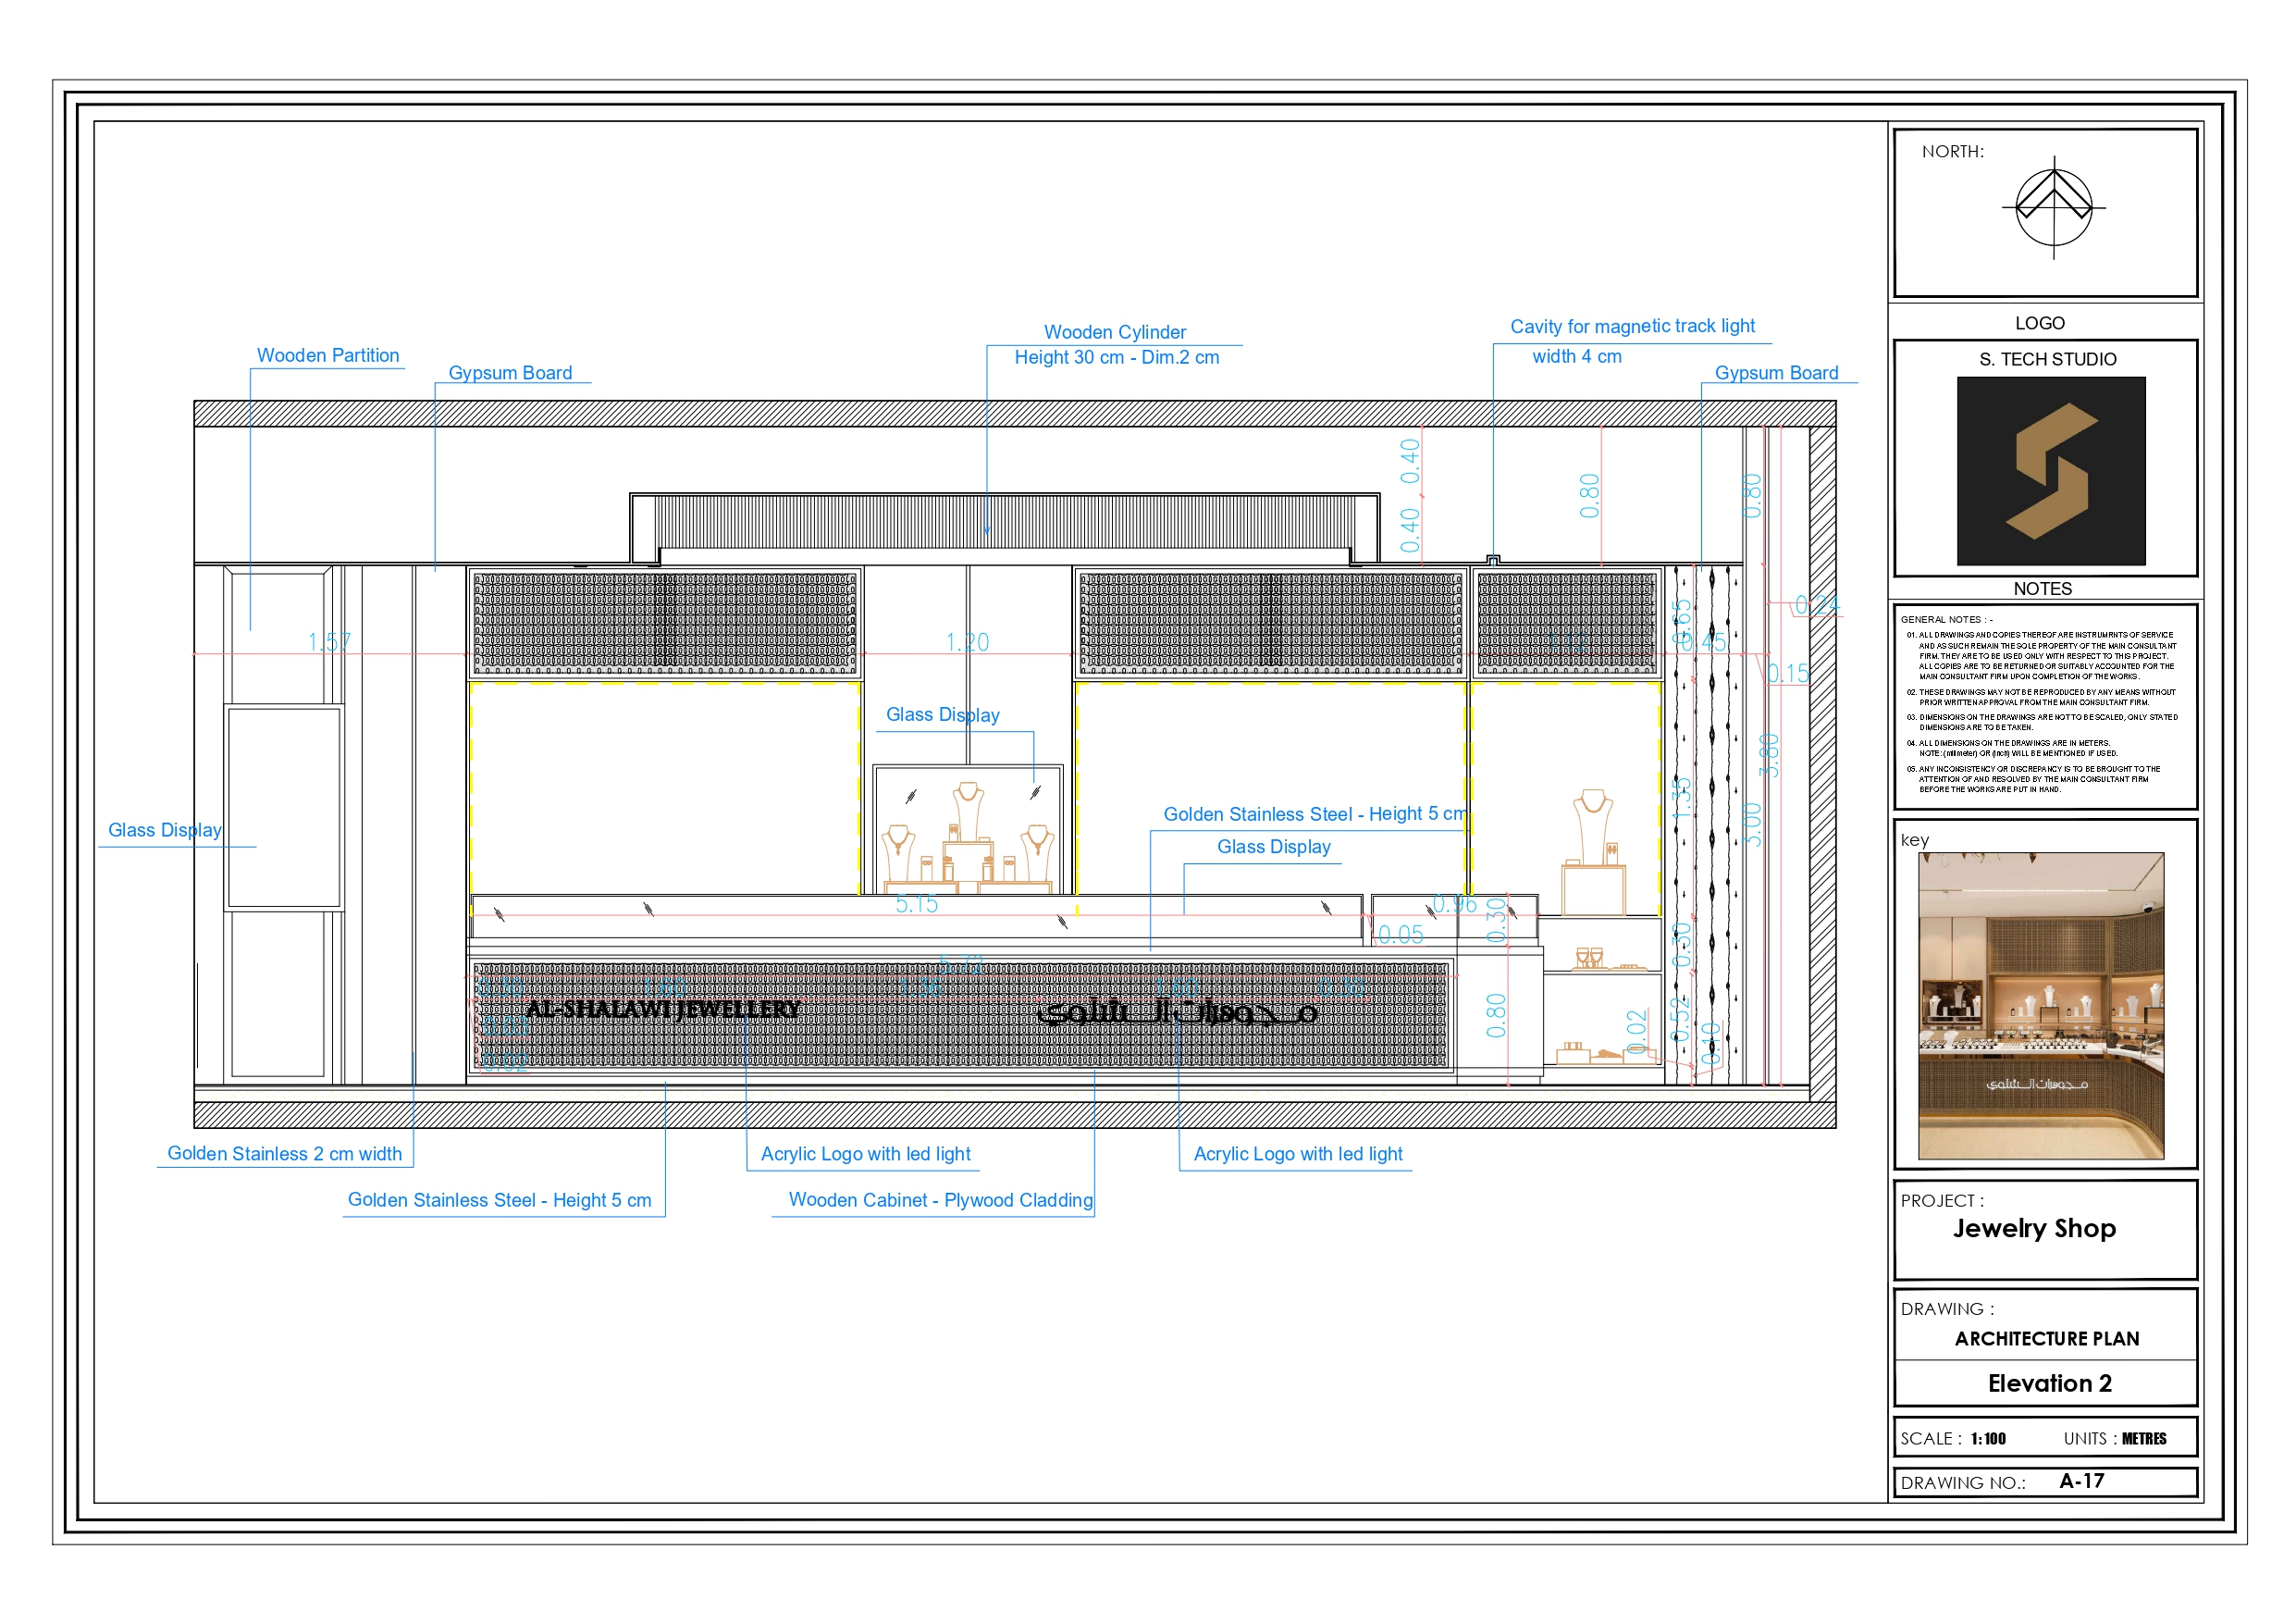
Task: Click the "NORTH:" label
Action: (x=1952, y=151)
